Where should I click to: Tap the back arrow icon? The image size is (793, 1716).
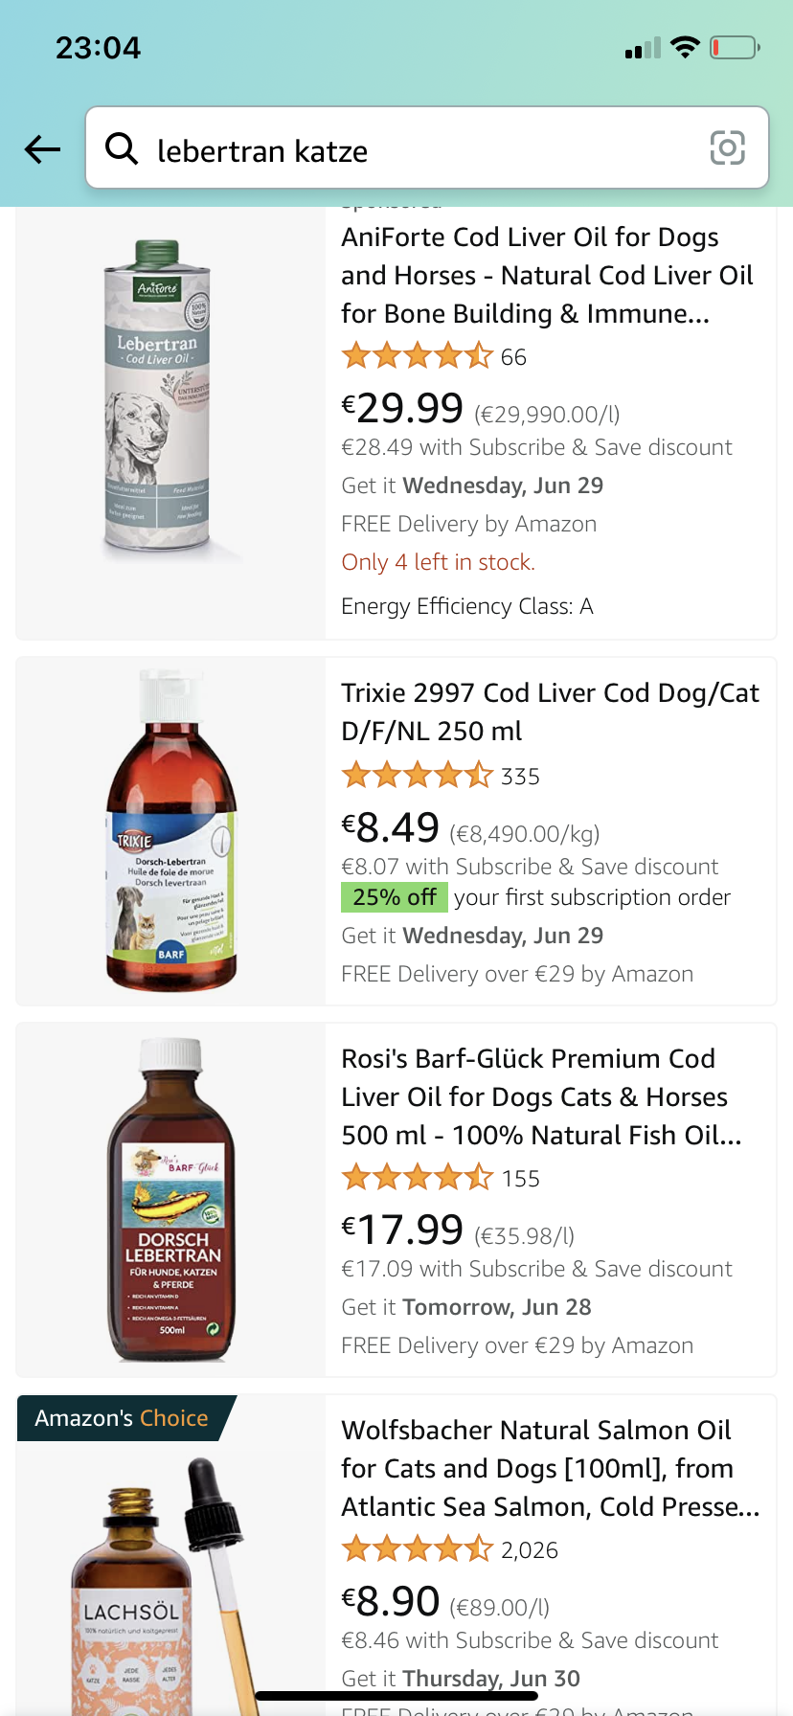click(x=43, y=149)
